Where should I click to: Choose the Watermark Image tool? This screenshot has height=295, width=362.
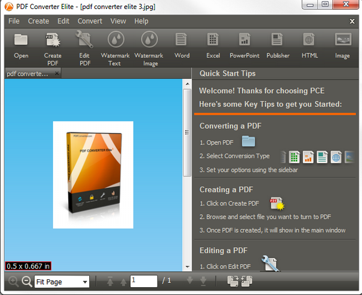[150, 39]
